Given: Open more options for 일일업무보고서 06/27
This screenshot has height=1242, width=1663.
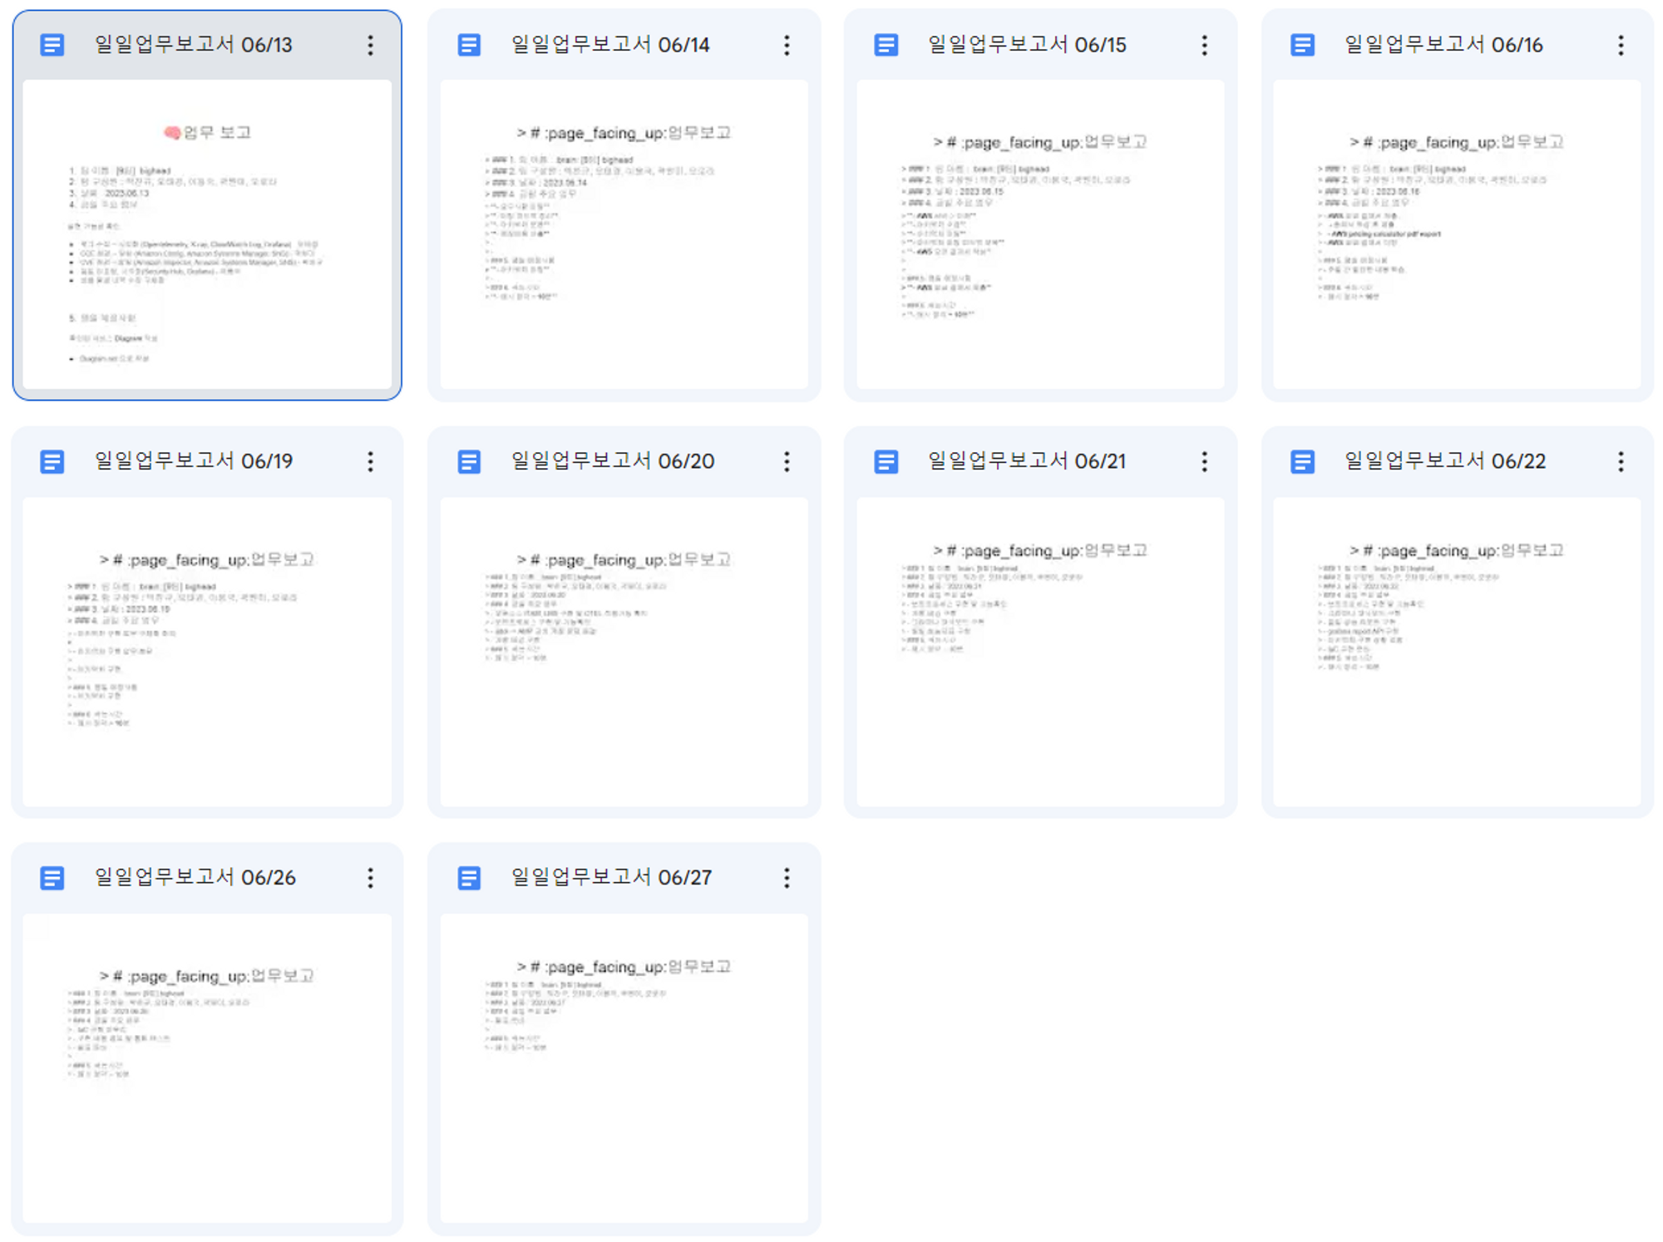Looking at the screenshot, I should pyautogui.click(x=787, y=878).
